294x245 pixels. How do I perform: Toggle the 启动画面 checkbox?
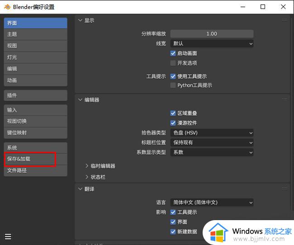click(173, 53)
